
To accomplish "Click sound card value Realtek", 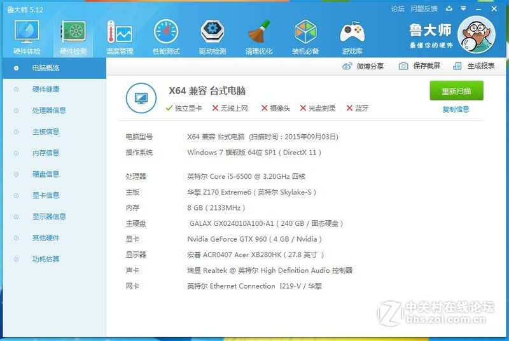I will coord(270,270).
